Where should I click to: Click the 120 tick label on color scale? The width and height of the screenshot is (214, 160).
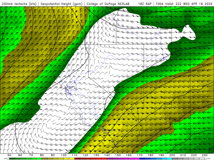click(85, 155)
